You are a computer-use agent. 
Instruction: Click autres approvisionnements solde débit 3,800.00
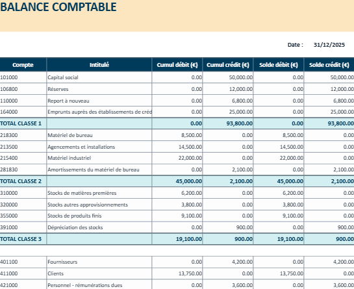(293, 205)
